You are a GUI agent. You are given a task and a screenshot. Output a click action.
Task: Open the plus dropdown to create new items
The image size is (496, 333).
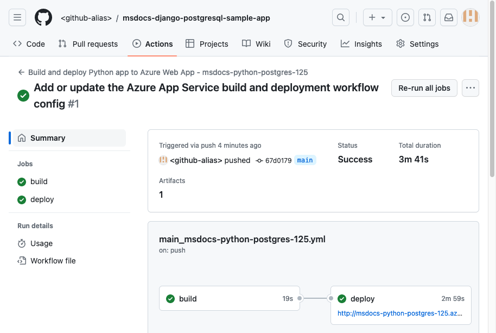[377, 17]
